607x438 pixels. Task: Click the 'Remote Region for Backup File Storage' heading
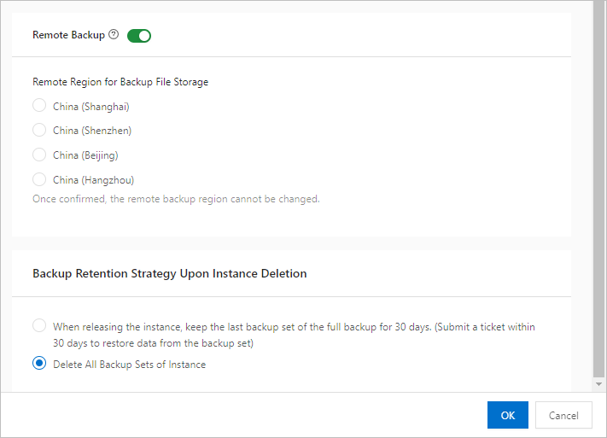(120, 82)
